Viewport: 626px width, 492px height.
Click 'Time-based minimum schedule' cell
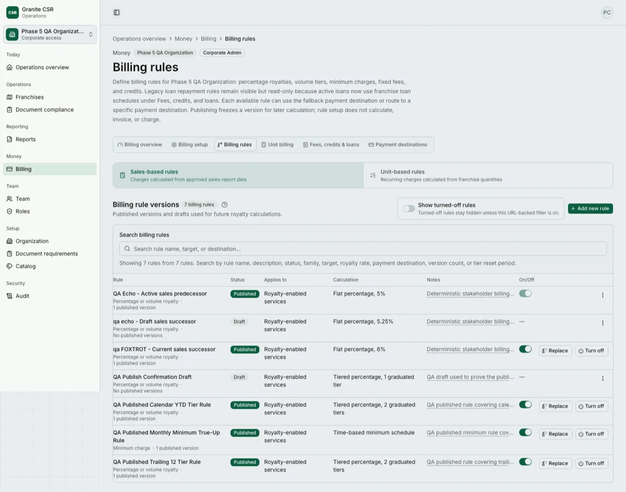374,432
